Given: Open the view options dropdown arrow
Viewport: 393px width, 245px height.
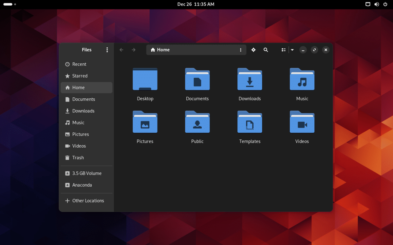Looking at the screenshot, I should [x=292, y=50].
